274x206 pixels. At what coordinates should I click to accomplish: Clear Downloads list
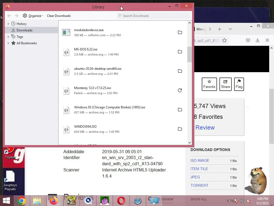coord(59,16)
